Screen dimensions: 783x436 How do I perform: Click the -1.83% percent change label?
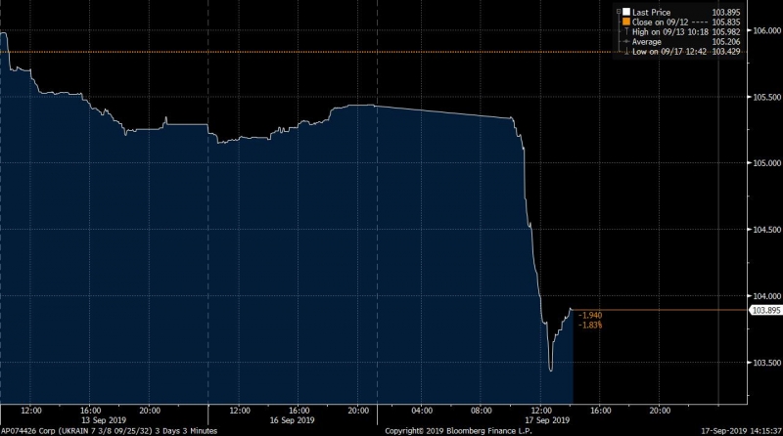[x=591, y=325]
